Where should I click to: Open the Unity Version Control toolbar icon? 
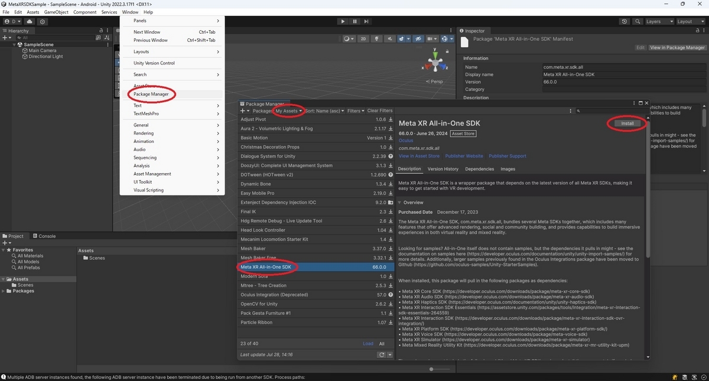point(43,21)
